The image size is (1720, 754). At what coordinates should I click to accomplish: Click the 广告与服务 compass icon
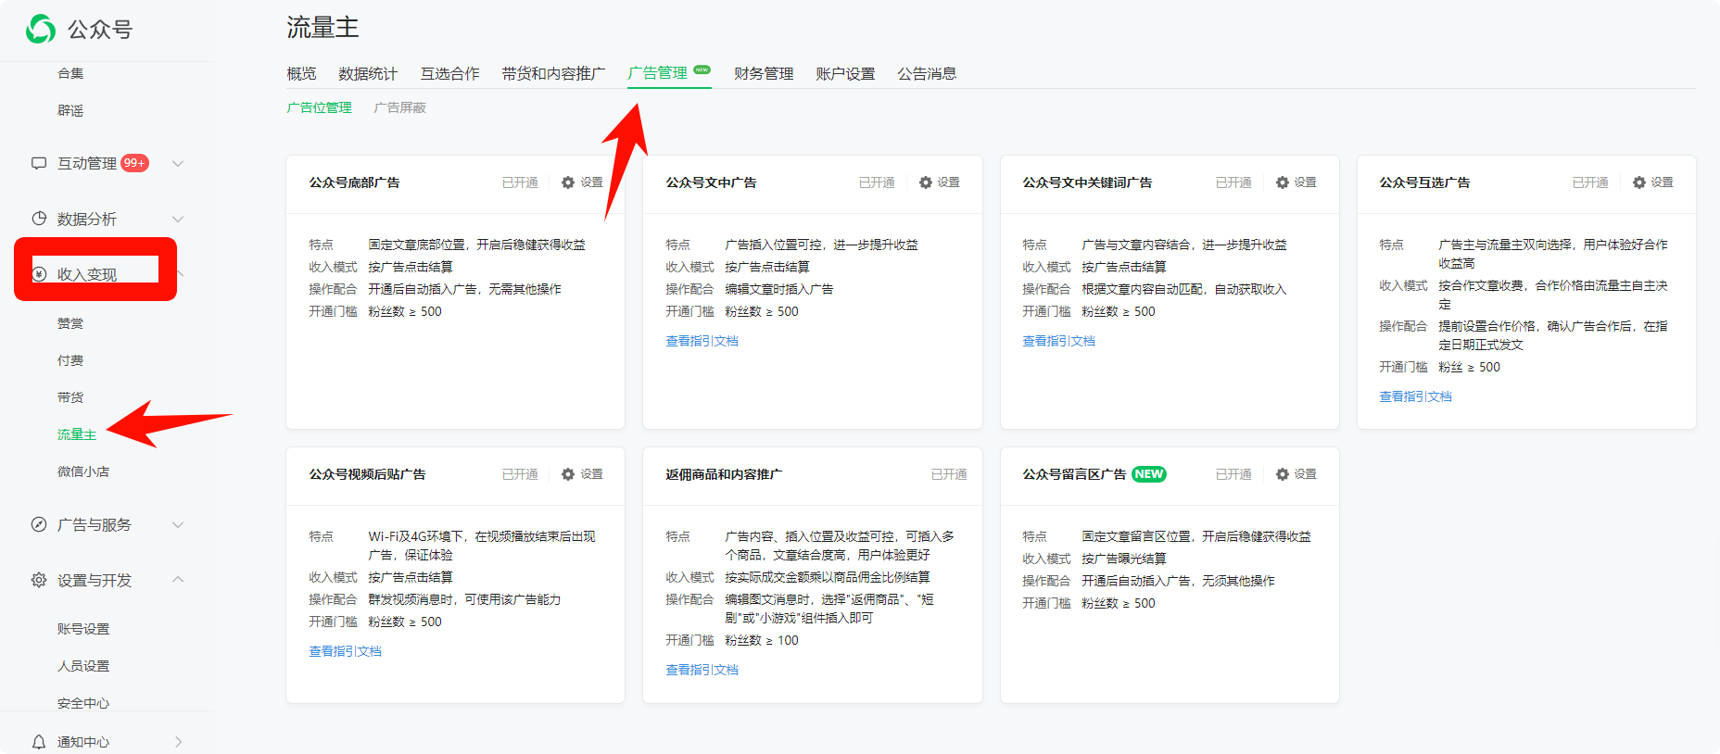coord(39,524)
